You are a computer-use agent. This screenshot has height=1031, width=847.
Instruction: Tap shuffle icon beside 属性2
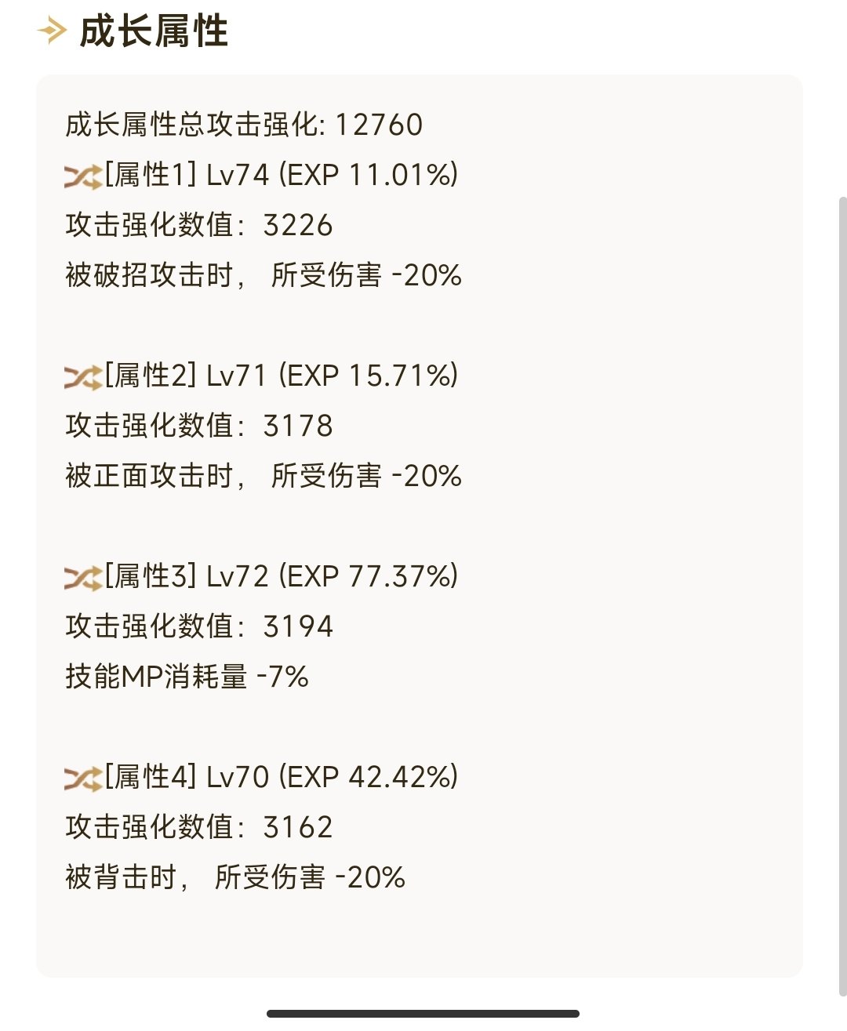tap(83, 377)
